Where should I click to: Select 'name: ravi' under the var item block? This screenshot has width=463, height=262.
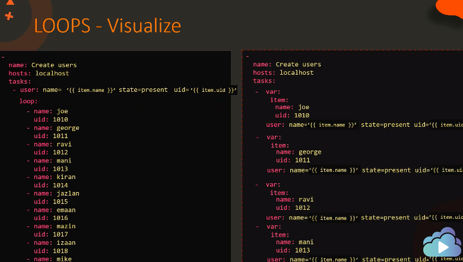click(294, 200)
